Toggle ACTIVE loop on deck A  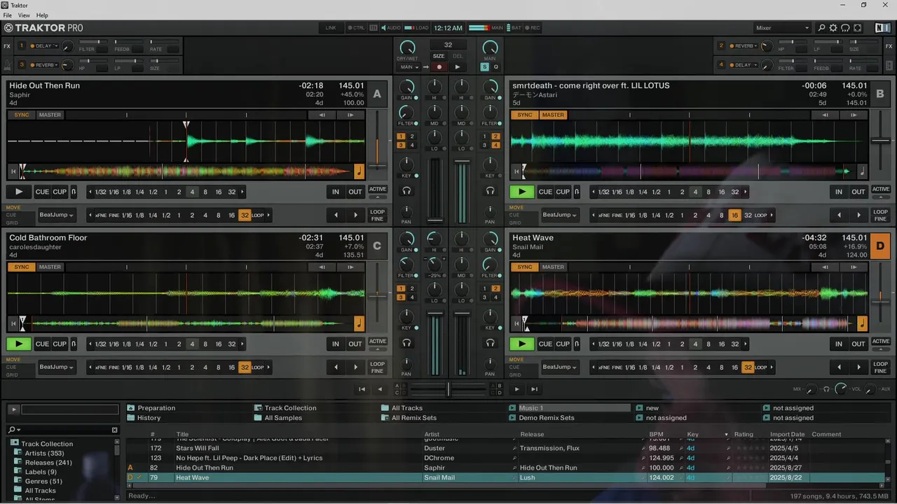pos(378,189)
